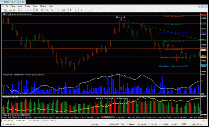Image resolution: width=209 pixels, height=127 pixels.
Task: Click the C: 143.99 status bar value
Action: pyautogui.click(x=164, y=124)
